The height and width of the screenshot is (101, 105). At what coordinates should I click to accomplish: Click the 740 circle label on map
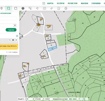point(74,20)
